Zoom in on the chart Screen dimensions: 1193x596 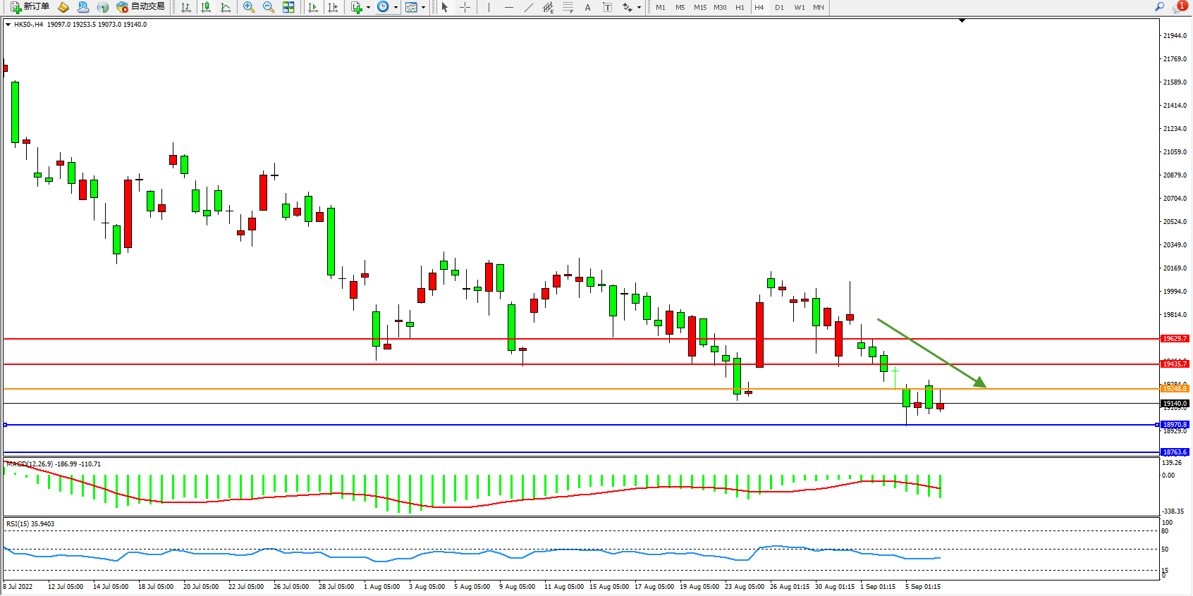point(248,7)
